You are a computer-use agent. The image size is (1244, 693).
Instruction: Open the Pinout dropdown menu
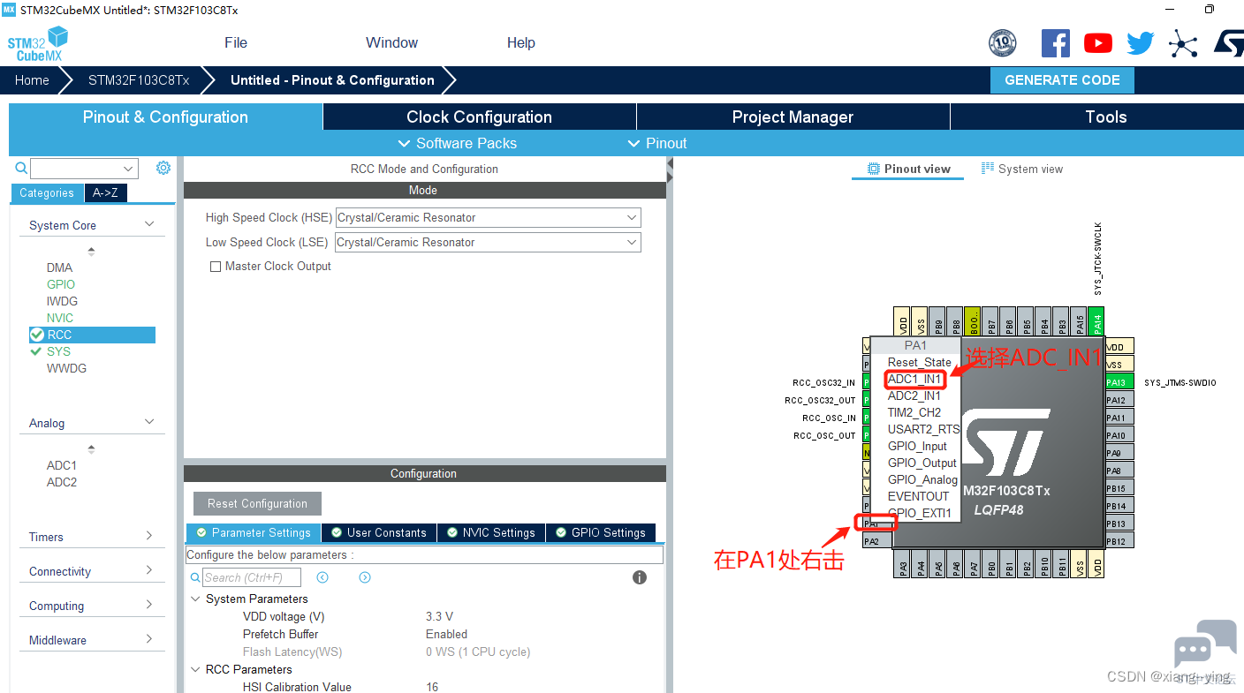(x=656, y=143)
